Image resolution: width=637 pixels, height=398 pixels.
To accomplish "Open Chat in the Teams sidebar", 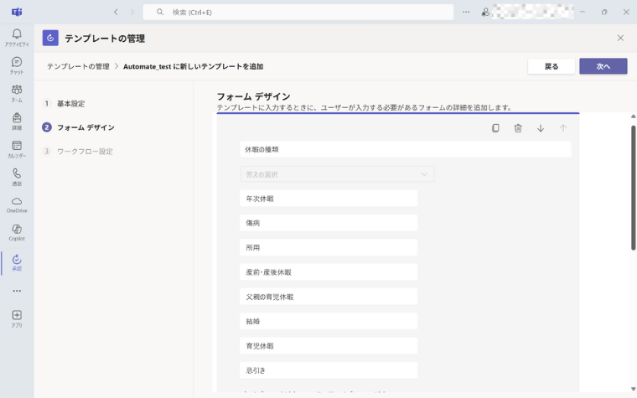I will (17, 65).
